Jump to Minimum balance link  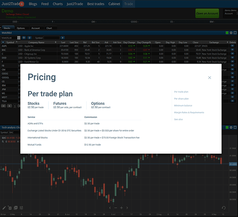coord(183,106)
